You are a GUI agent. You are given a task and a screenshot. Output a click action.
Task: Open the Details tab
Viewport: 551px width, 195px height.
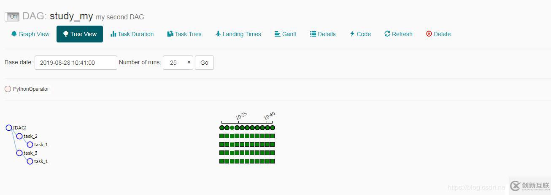(x=323, y=34)
